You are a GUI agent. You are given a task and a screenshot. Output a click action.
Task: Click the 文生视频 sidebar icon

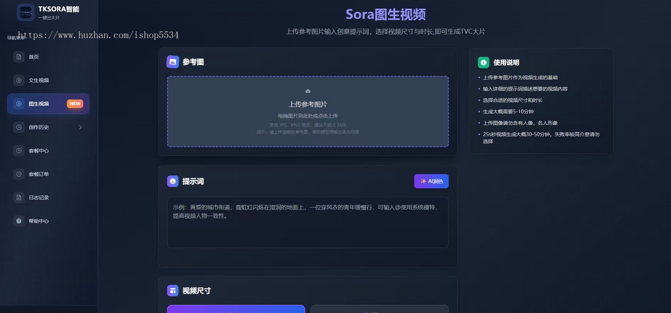(19, 80)
